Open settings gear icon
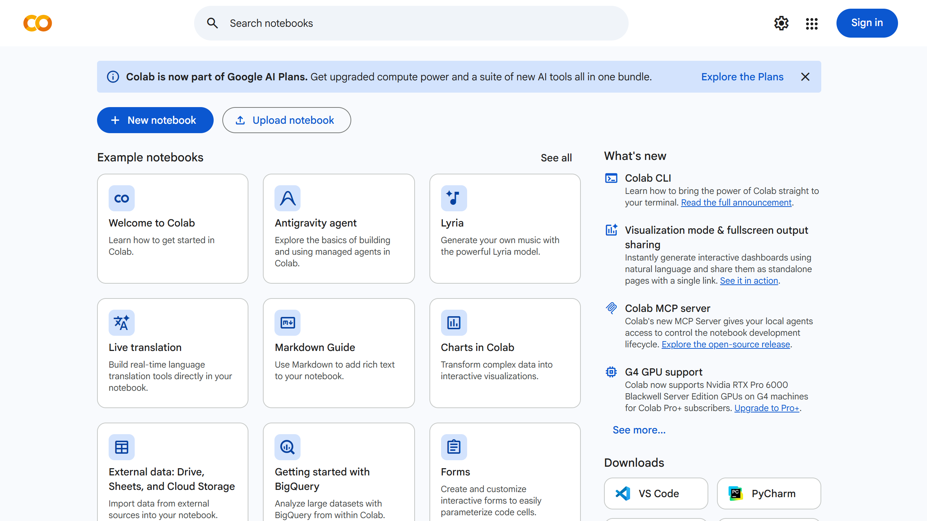This screenshot has height=521, width=927. (781, 23)
